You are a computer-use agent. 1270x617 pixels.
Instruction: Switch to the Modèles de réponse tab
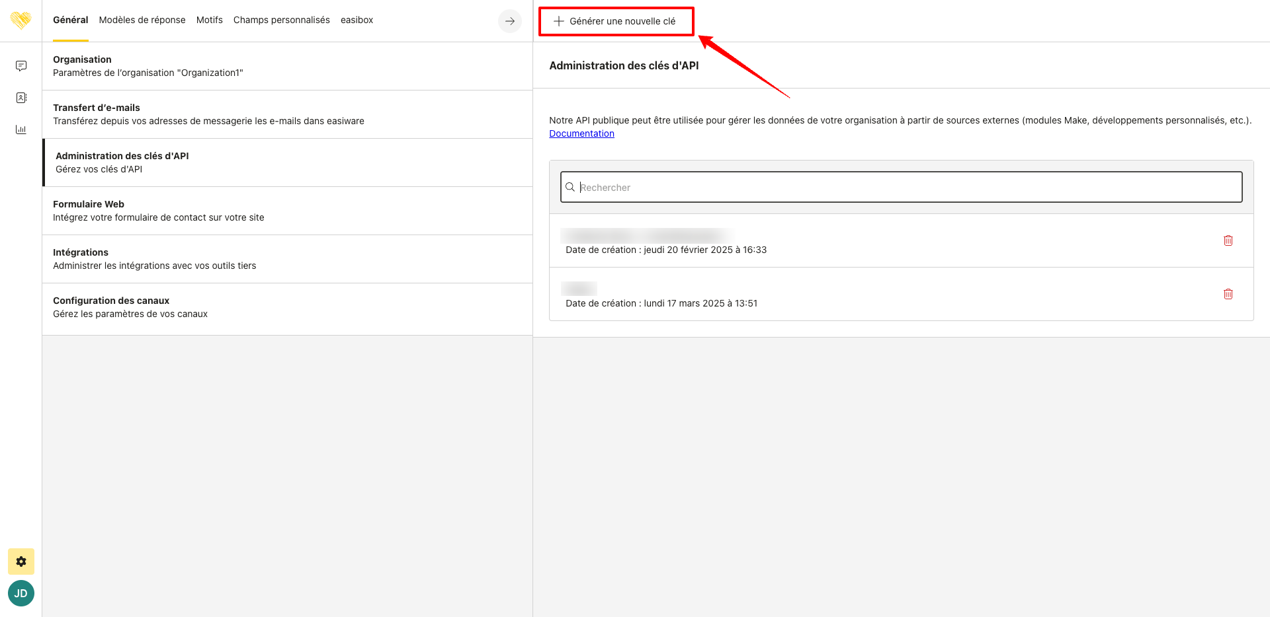(x=142, y=20)
